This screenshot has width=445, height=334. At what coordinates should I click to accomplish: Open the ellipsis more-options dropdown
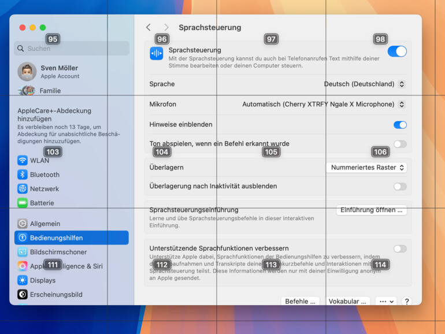pos(386,302)
